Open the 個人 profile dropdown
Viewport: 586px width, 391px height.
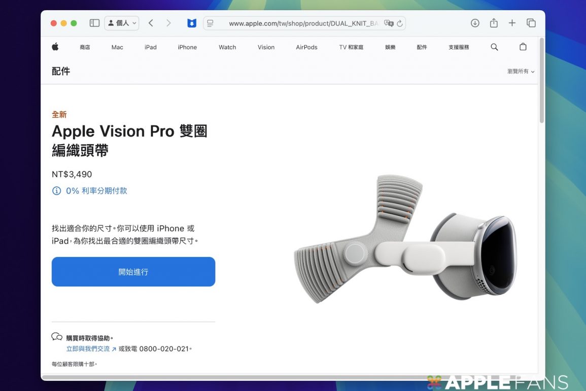click(x=122, y=23)
